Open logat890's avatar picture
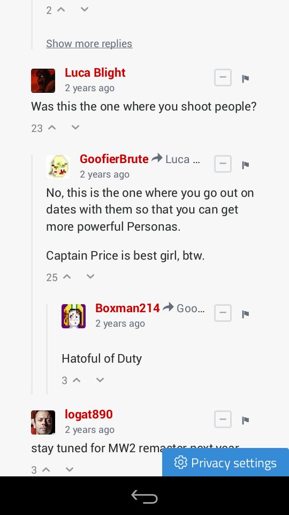Screen dimensions: 289x515 click(x=43, y=422)
